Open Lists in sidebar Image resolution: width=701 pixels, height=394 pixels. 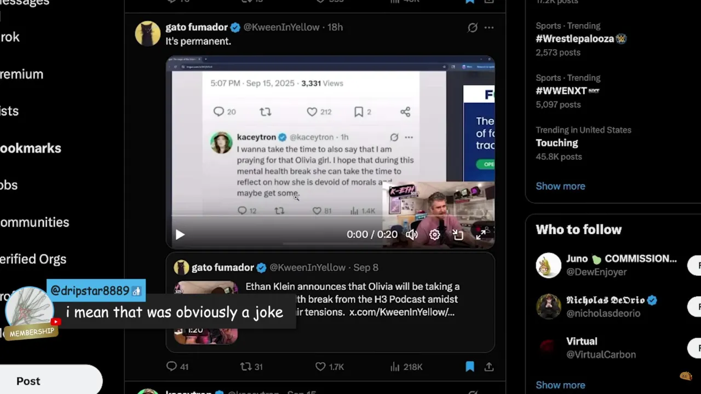[x=9, y=111]
